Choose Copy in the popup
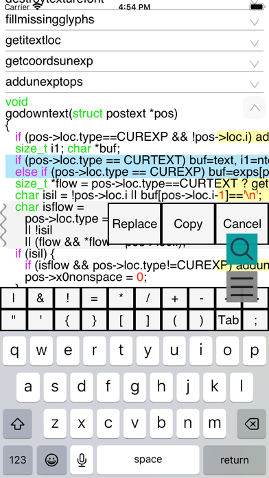 click(x=188, y=224)
